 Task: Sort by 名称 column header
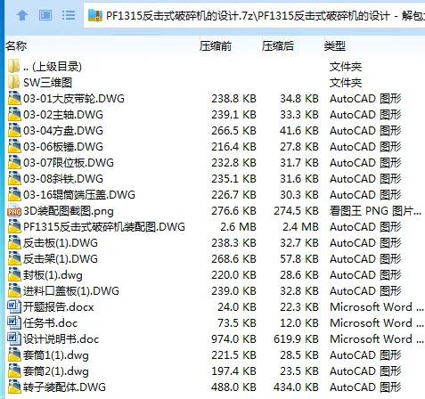click(x=16, y=46)
